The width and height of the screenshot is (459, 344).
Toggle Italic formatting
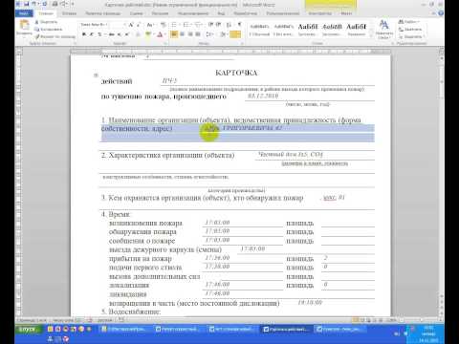tap(92, 34)
